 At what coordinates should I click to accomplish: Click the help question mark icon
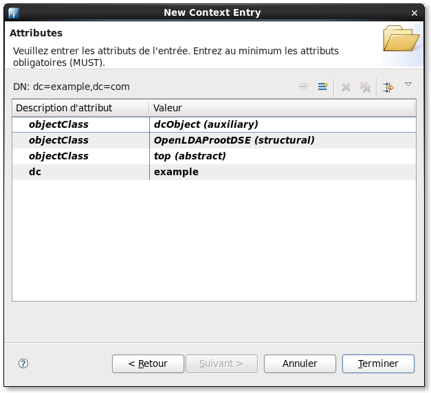(23, 363)
